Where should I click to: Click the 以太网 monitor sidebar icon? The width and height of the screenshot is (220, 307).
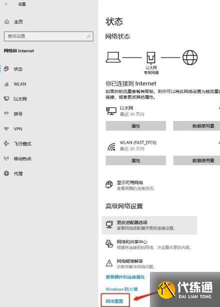[x=7, y=99]
